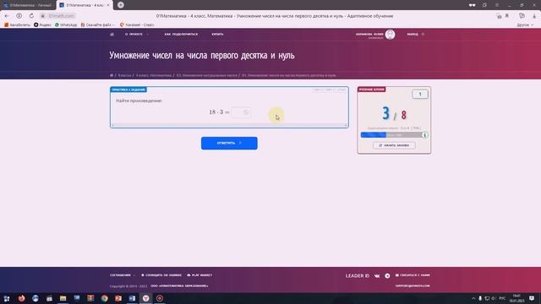This screenshot has width=541, height=304.
Task: Open the Соглашения footer dropdown
Action: [123, 275]
